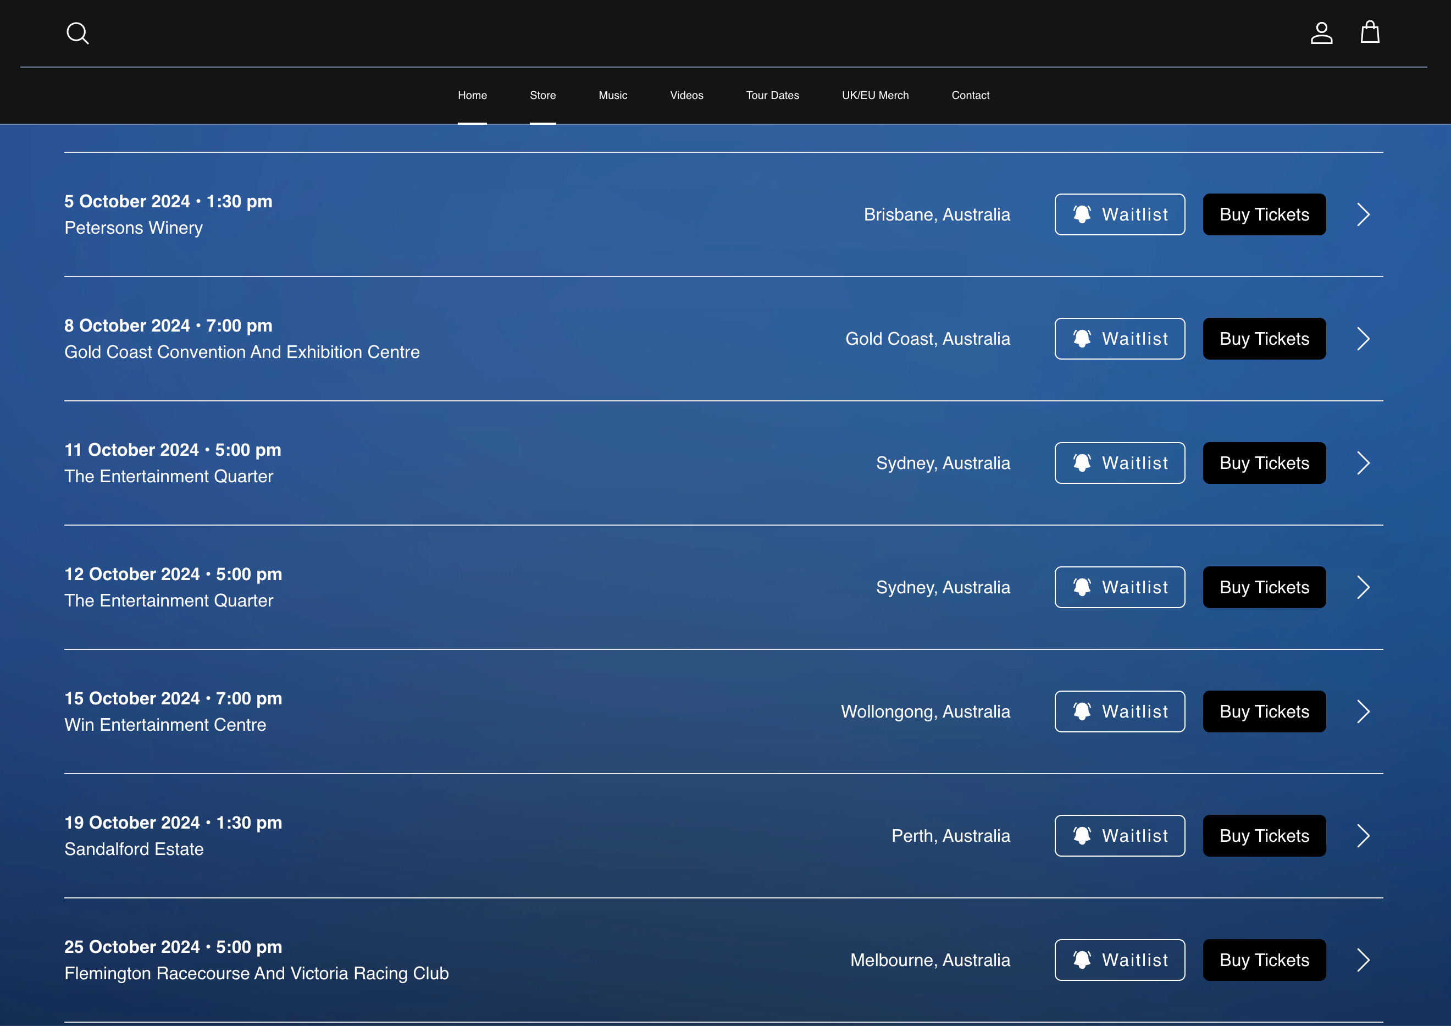Open the shopping bag cart icon
The width and height of the screenshot is (1451, 1026).
pyautogui.click(x=1370, y=32)
